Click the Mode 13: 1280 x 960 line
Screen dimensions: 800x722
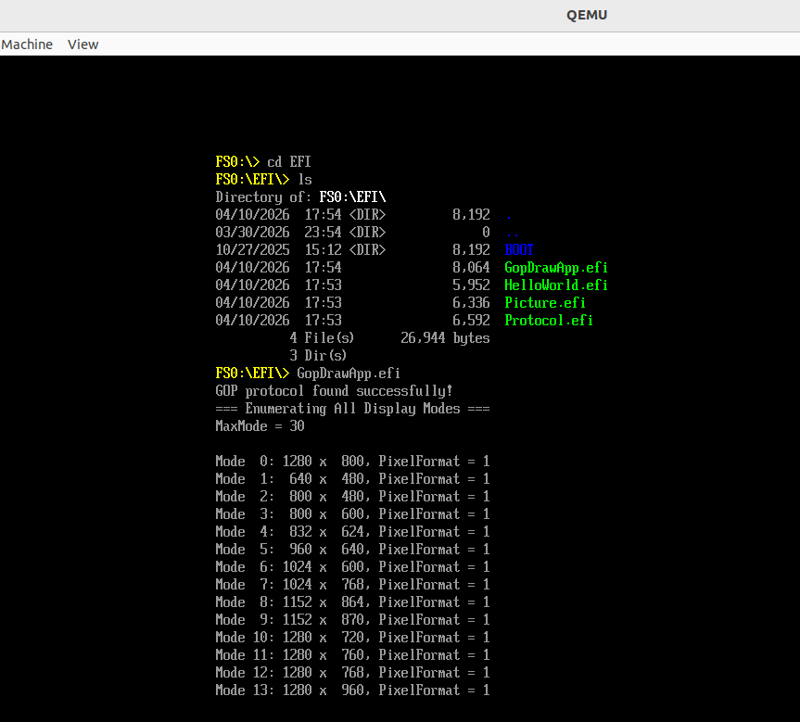(x=352, y=690)
